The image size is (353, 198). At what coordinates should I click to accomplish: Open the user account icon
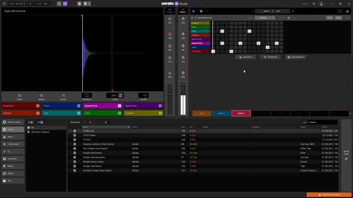point(322,4)
